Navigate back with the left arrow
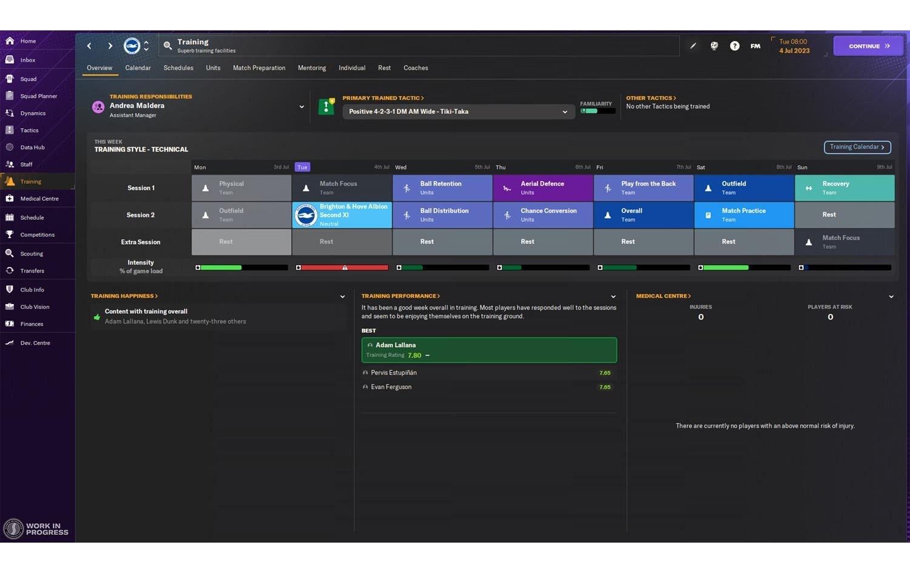 pyautogui.click(x=89, y=46)
